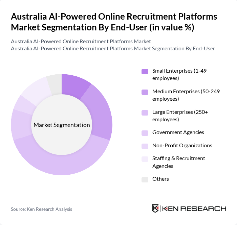
Task: Click the Non-Profit Organizations legend swatch
Action: click(x=145, y=146)
